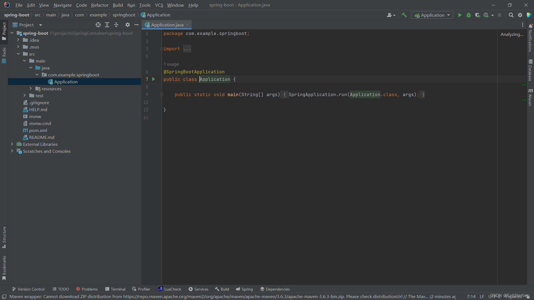Open the Refactor menu
Viewport: 534px width, 300px height.
[x=100, y=5]
